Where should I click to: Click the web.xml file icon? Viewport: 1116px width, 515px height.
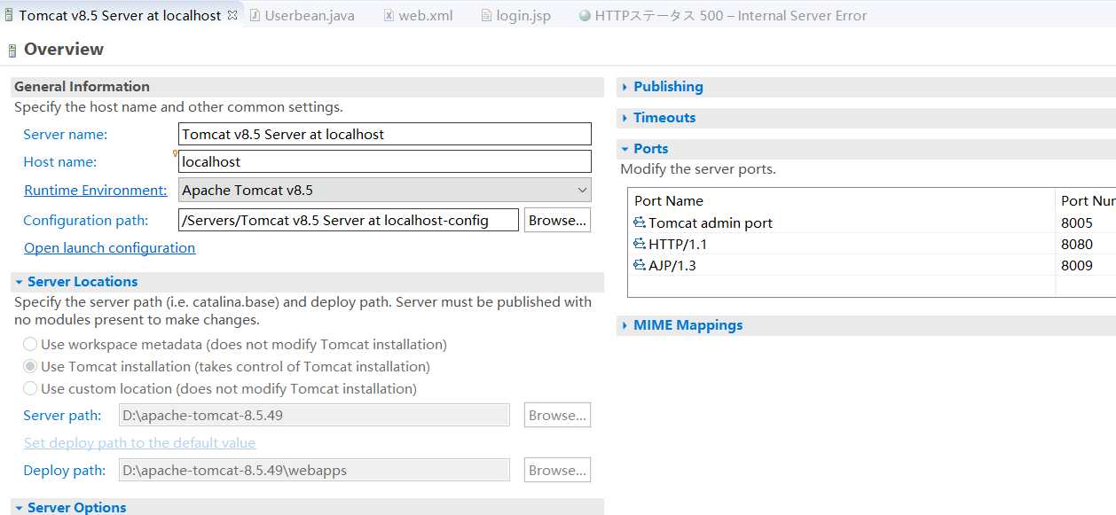click(389, 16)
